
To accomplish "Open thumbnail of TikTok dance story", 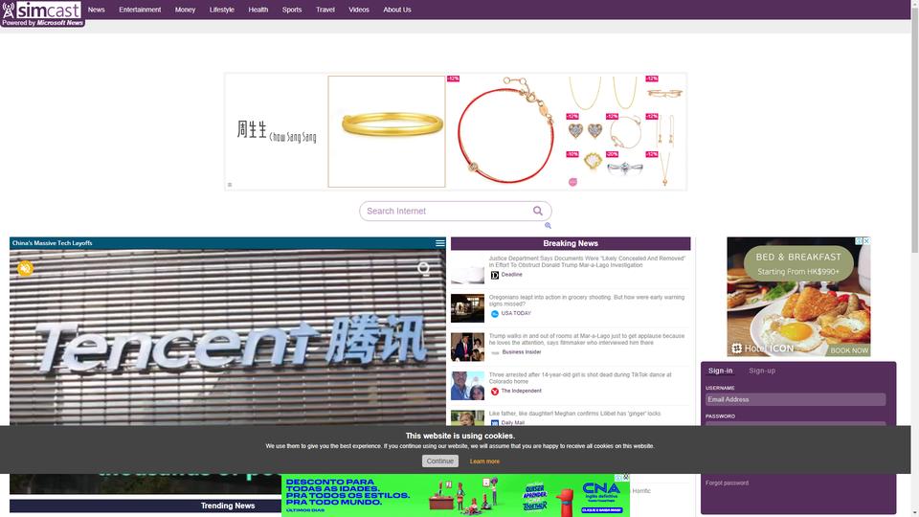I will point(467,386).
